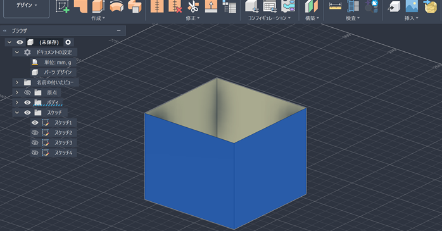Collapse the ブラウザ panel with double arrows

tap(4, 30)
